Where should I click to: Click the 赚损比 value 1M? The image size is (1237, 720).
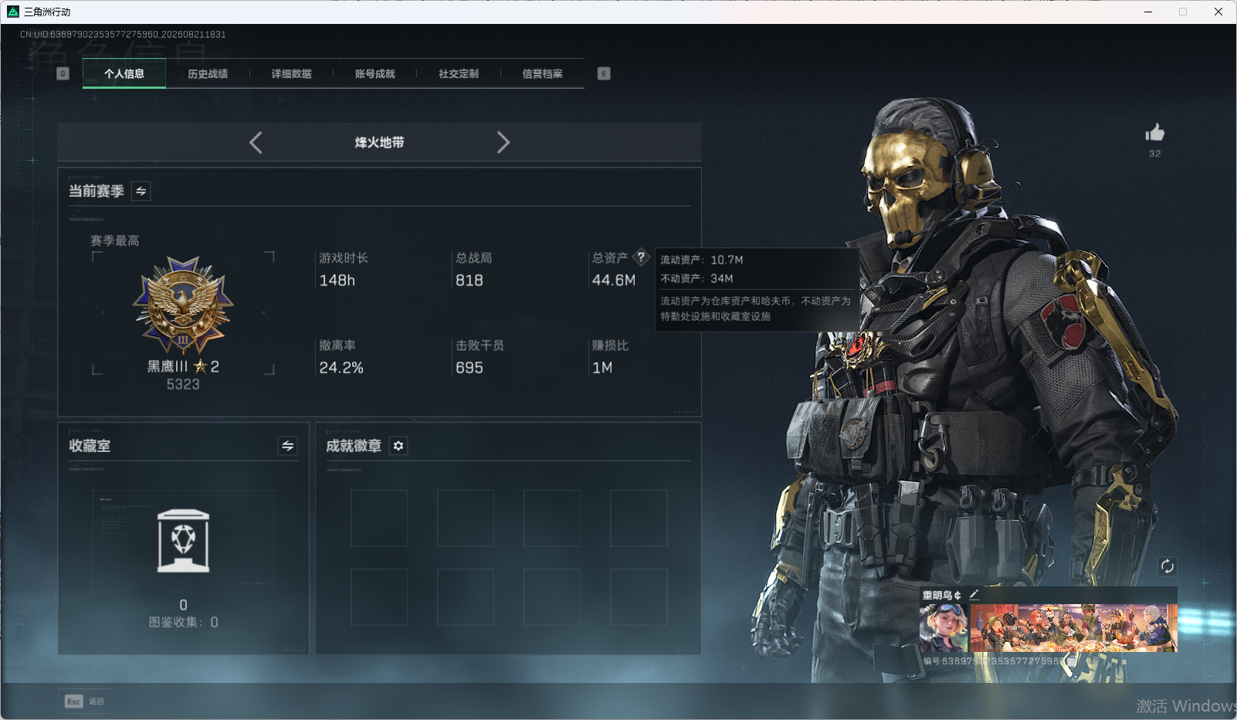pyautogui.click(x=602, y=368)
